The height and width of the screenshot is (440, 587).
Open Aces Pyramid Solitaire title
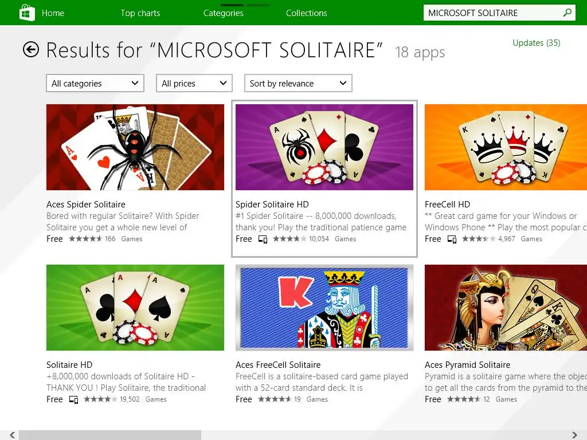468,365
